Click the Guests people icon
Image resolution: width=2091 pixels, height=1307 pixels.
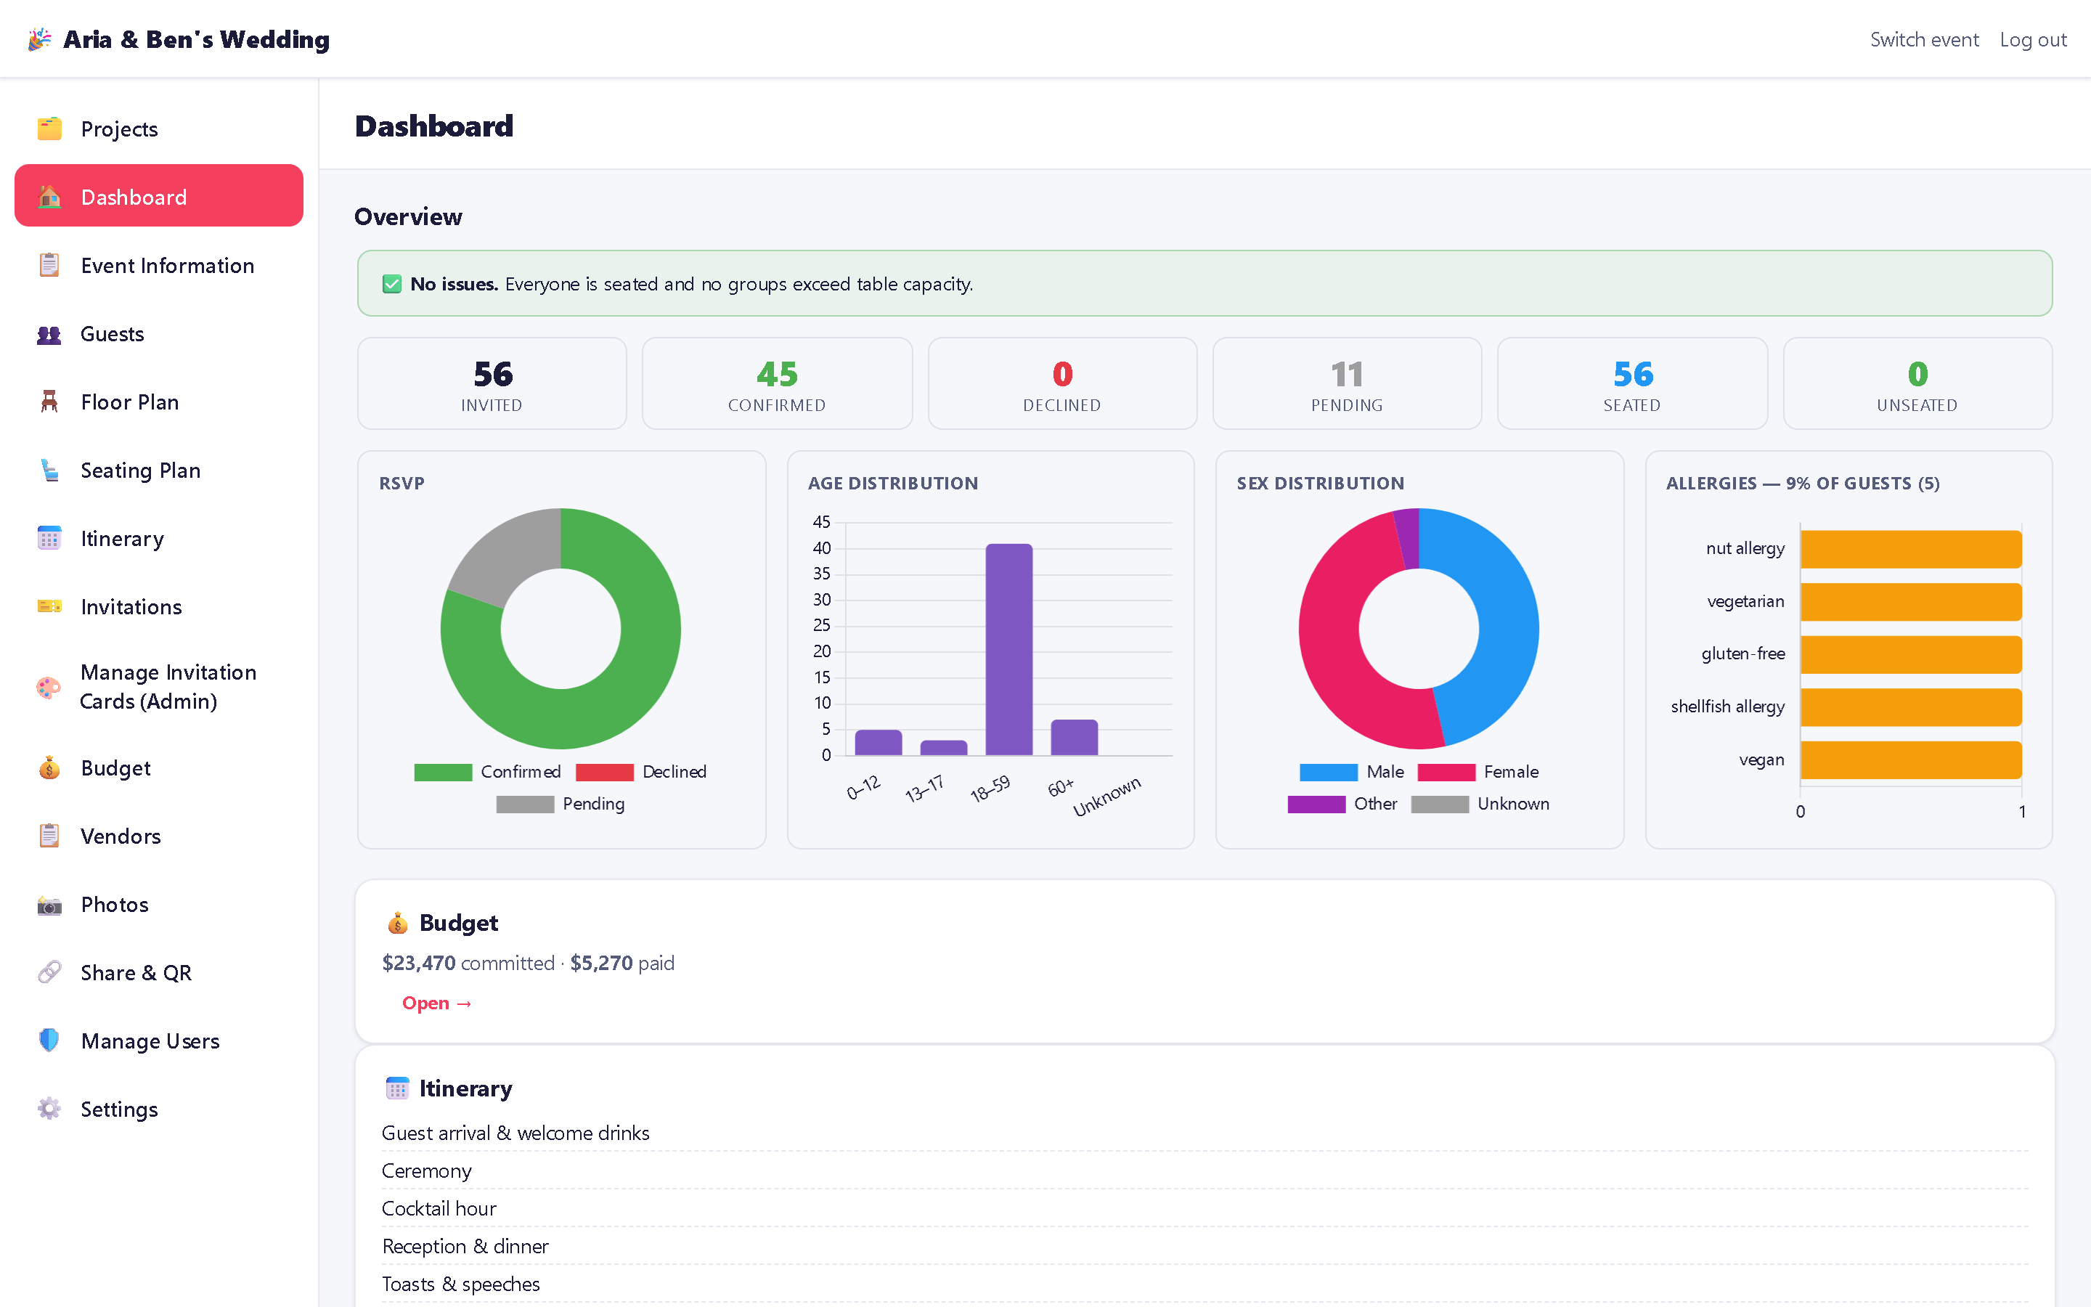coord(49,334)
